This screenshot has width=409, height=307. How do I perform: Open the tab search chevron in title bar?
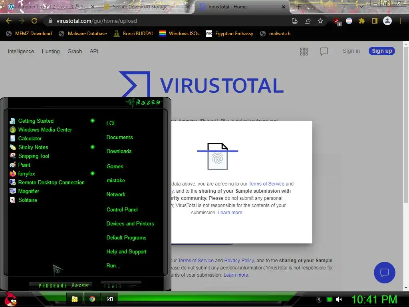pos(361,7)
